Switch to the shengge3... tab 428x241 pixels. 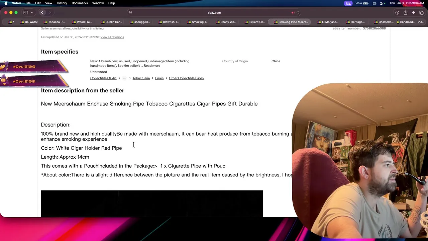(x=139, y=22)
